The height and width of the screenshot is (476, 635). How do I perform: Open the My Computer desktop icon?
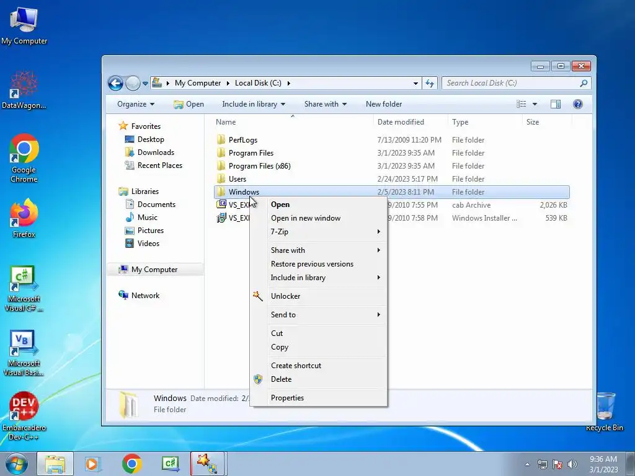tap(24, 25)
